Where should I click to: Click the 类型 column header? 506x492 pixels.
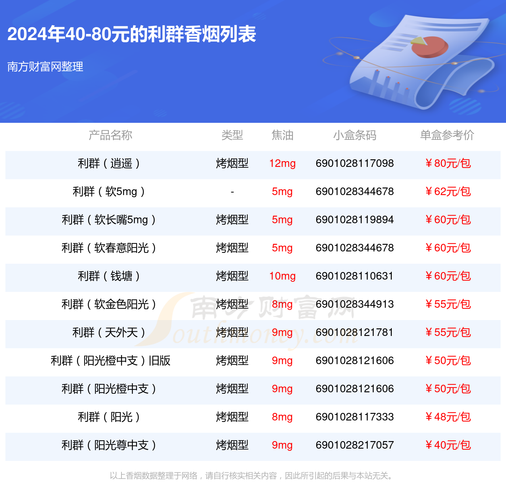232,135
